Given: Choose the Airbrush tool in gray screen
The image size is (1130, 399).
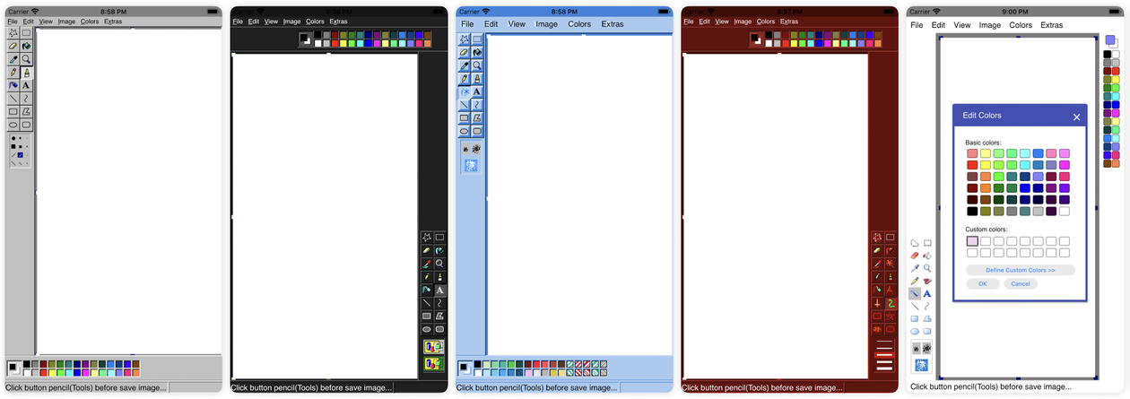Looking at the screenshot, I should point(13,85).
